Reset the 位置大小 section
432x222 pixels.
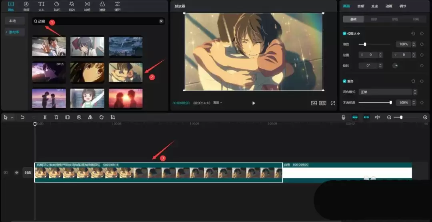click(413, 33)
